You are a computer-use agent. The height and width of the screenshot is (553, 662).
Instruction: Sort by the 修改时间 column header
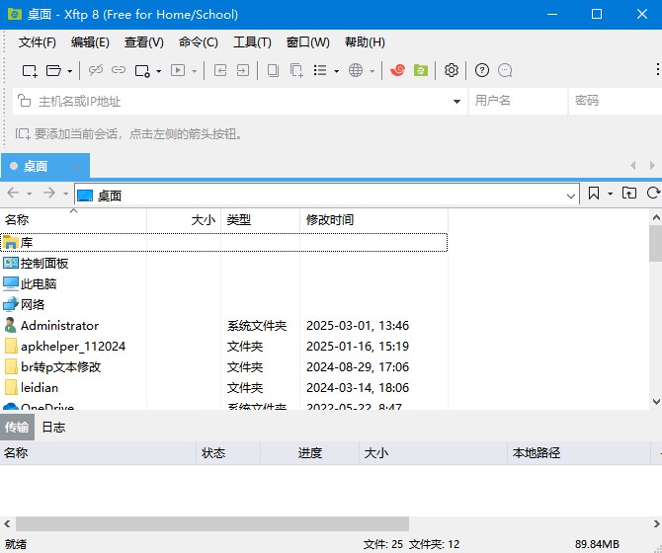(x=374, y=220)
